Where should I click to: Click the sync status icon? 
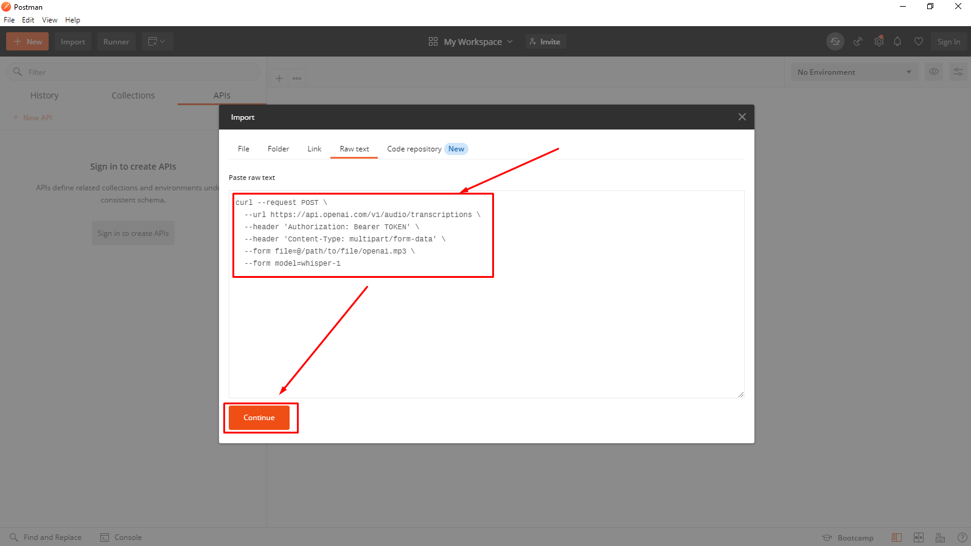point(835,41)
